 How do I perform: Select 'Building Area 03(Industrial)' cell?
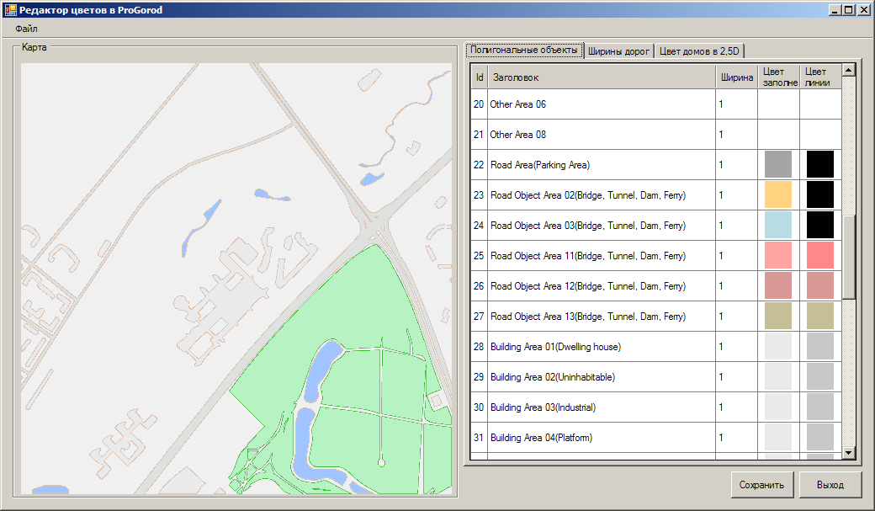click(602, 407)
